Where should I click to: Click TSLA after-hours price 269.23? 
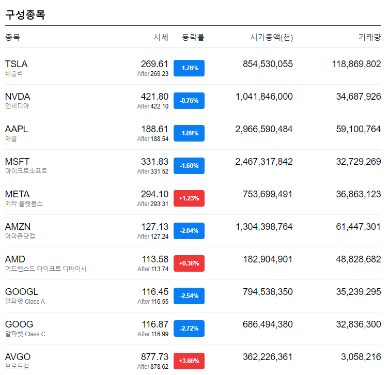point(159,74)
